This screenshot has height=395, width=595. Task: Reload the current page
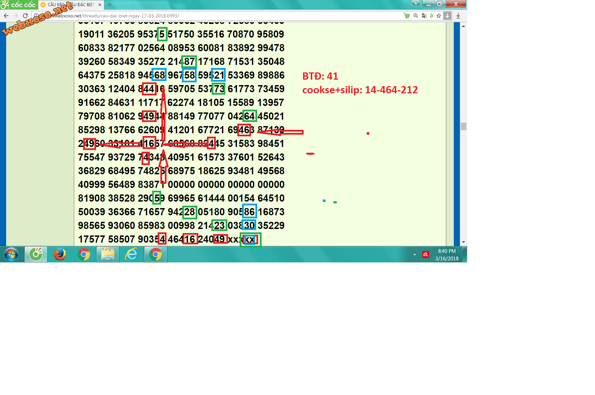25,16
